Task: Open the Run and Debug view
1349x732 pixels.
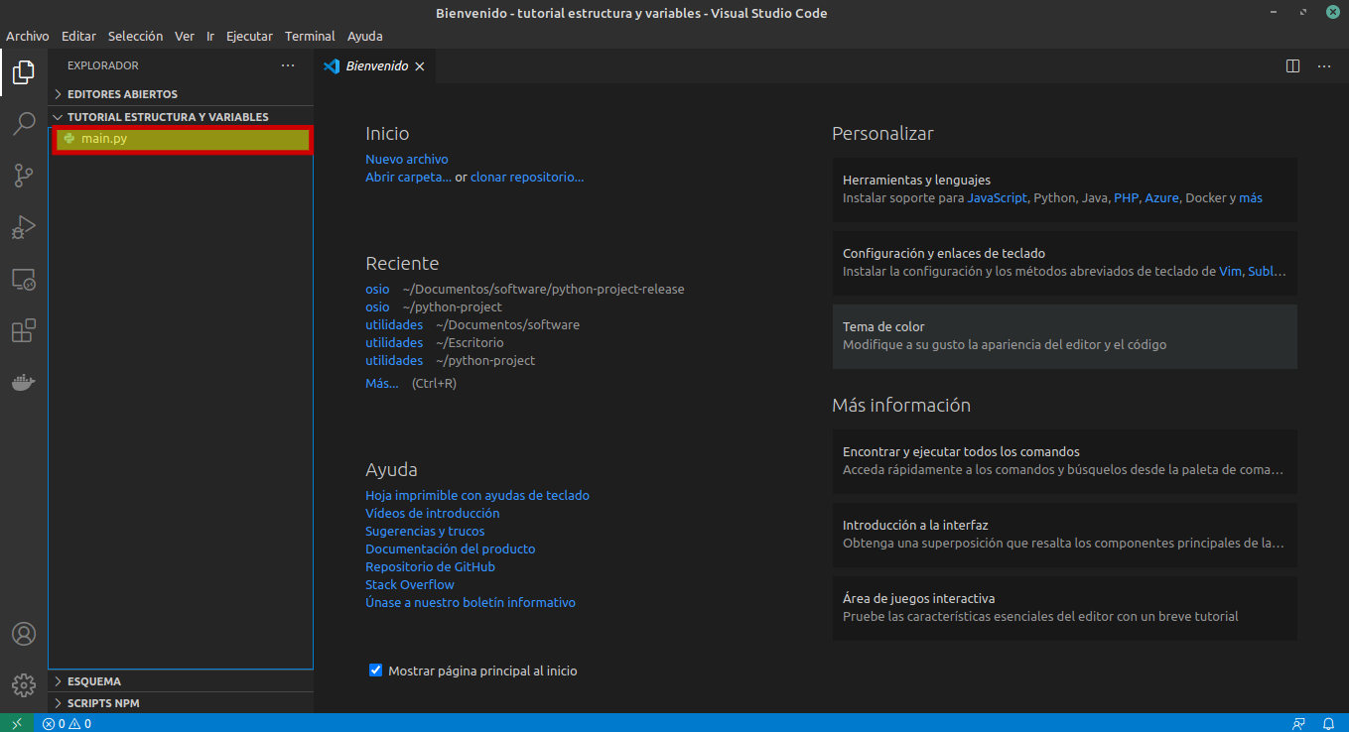Action: [24, 227]
